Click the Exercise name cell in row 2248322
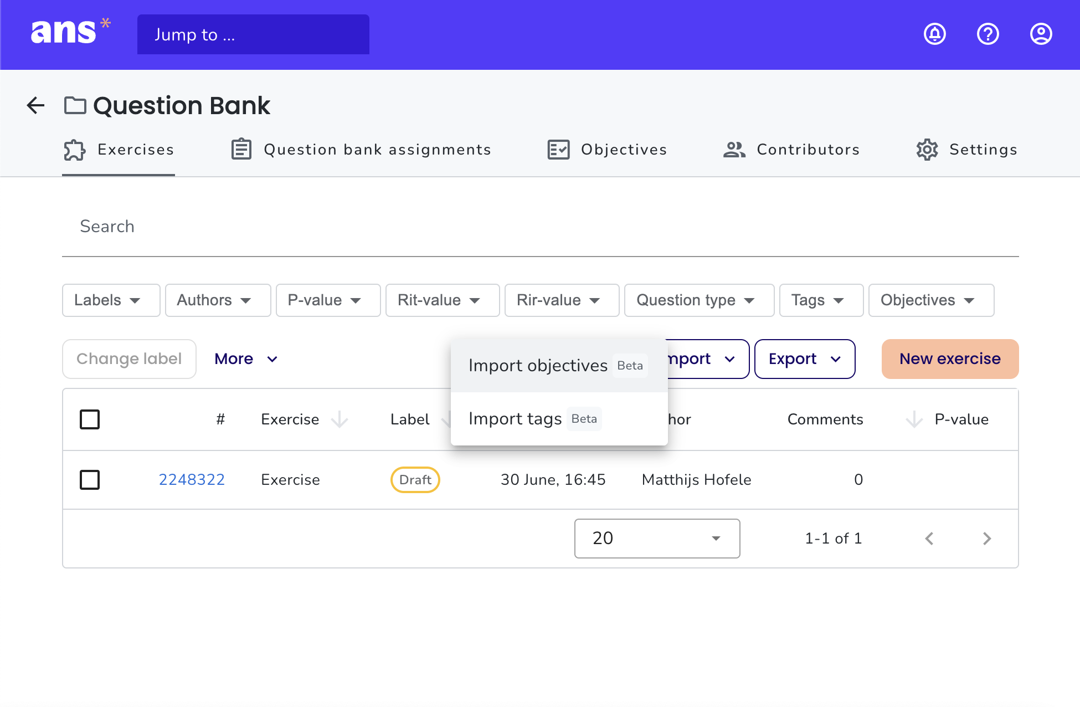 click(291, 480)
